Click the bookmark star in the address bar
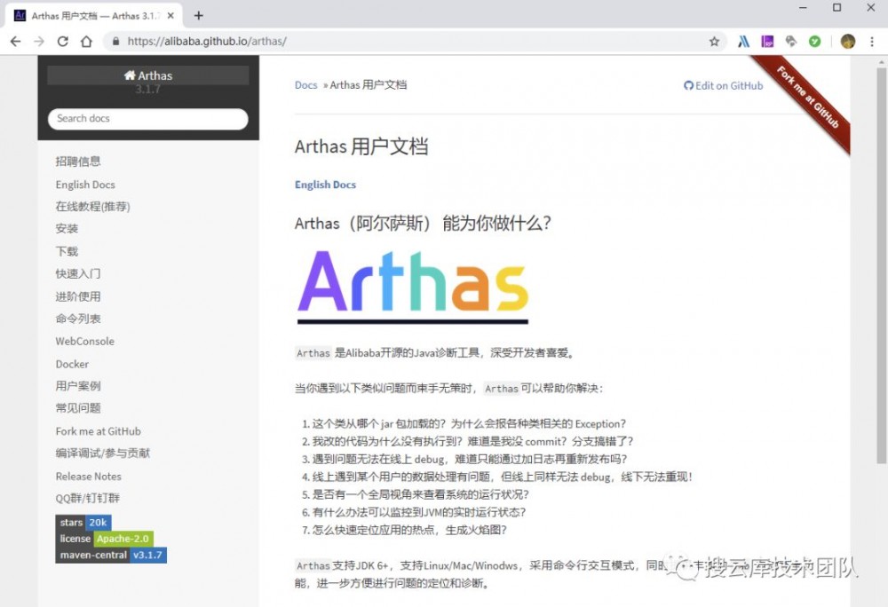 point(713,41)
